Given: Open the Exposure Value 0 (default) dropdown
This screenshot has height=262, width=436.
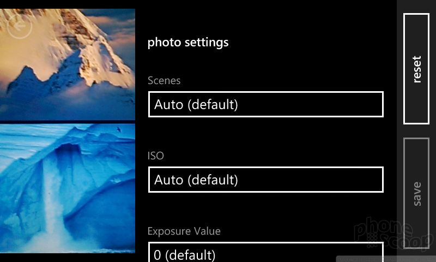Looking at the screenshot, I should [266, 252].
